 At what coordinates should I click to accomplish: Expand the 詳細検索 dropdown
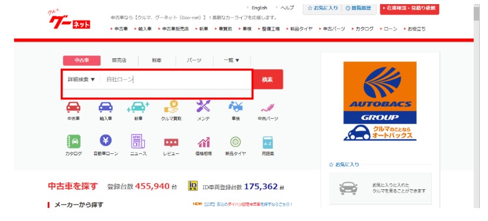81,79
